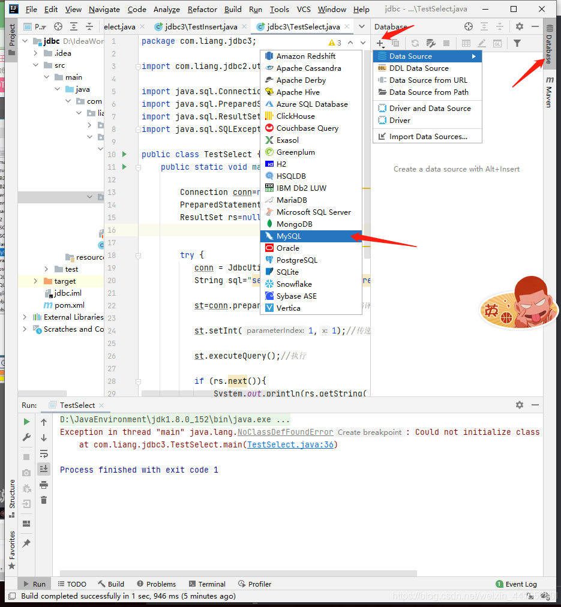This screenshot has width=561, height=607.
Task: Click the wrench icon in Run panel
Action: 26,437
